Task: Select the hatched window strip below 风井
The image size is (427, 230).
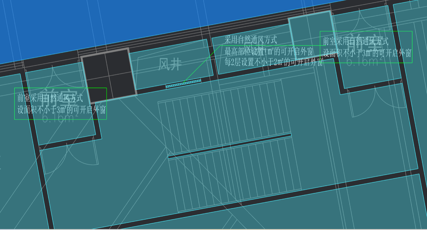Action: pyautogui.click(x=183, y=84)
